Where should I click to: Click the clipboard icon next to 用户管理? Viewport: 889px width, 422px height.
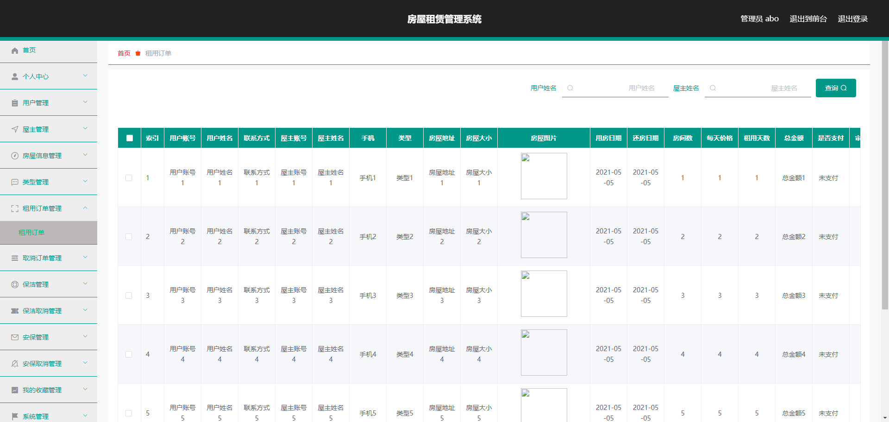tap(15, 103)
